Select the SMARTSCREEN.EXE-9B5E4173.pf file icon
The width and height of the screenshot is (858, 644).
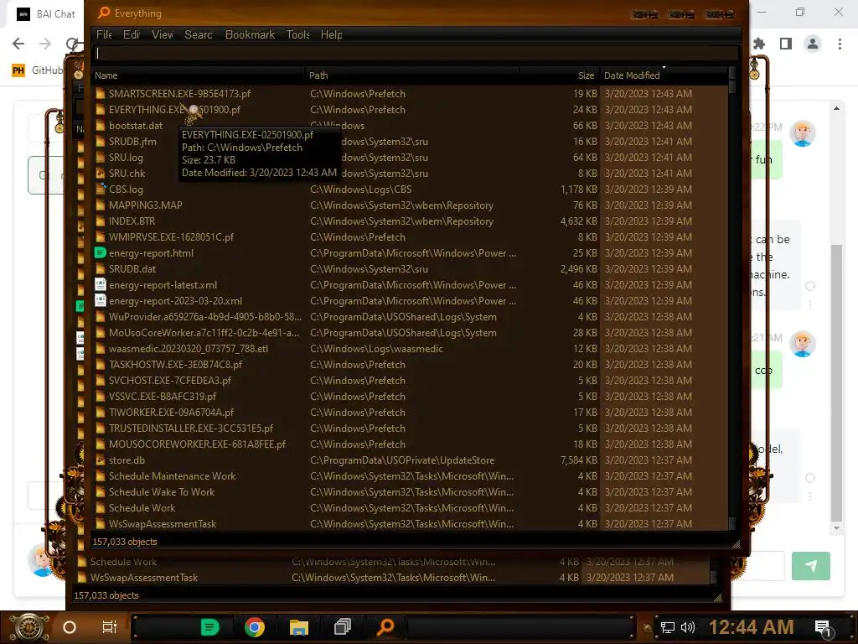pos(101,94)
